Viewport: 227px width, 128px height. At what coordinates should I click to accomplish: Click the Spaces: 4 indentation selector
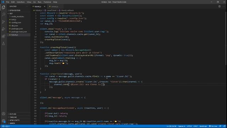182,126
